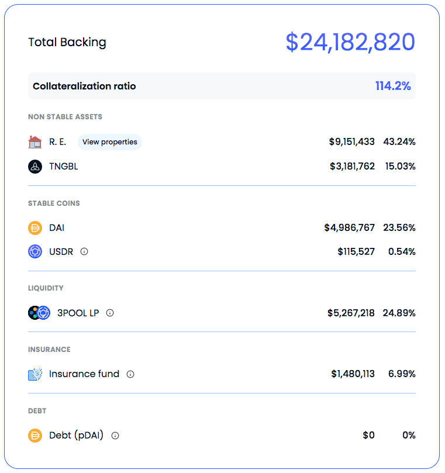The width and height of the screenshot is (445, 473).
Task: Click the 3POOL LP label text
Action: (x=78, y=313)
